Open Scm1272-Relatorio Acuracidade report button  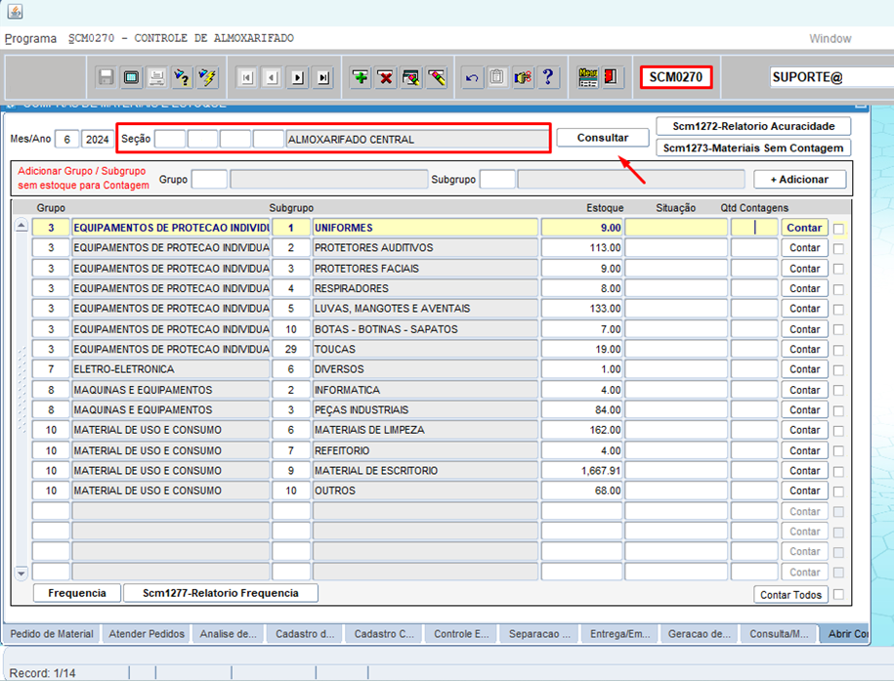pyautogui.click(x=753, y=126)
